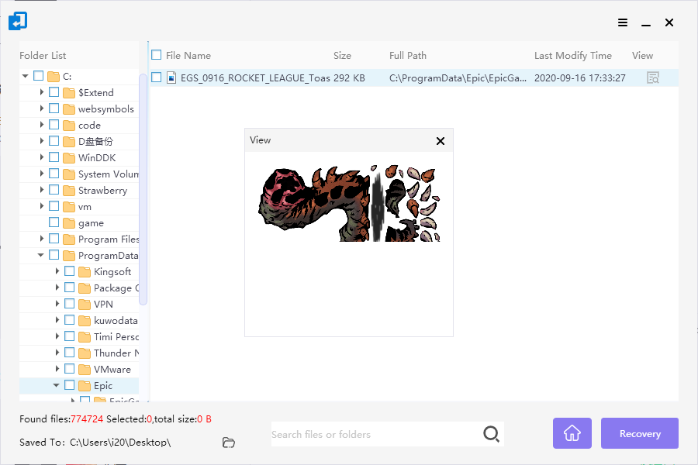Click the timestamp 2020-09-16 17:33:27
The image size is (698, 465).
(580, 78)
